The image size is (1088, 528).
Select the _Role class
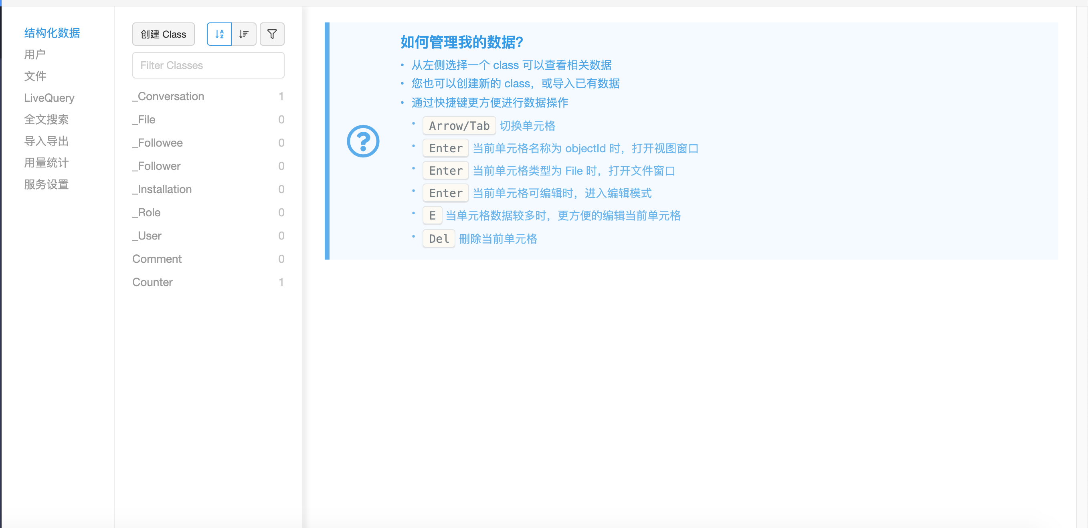146,212
